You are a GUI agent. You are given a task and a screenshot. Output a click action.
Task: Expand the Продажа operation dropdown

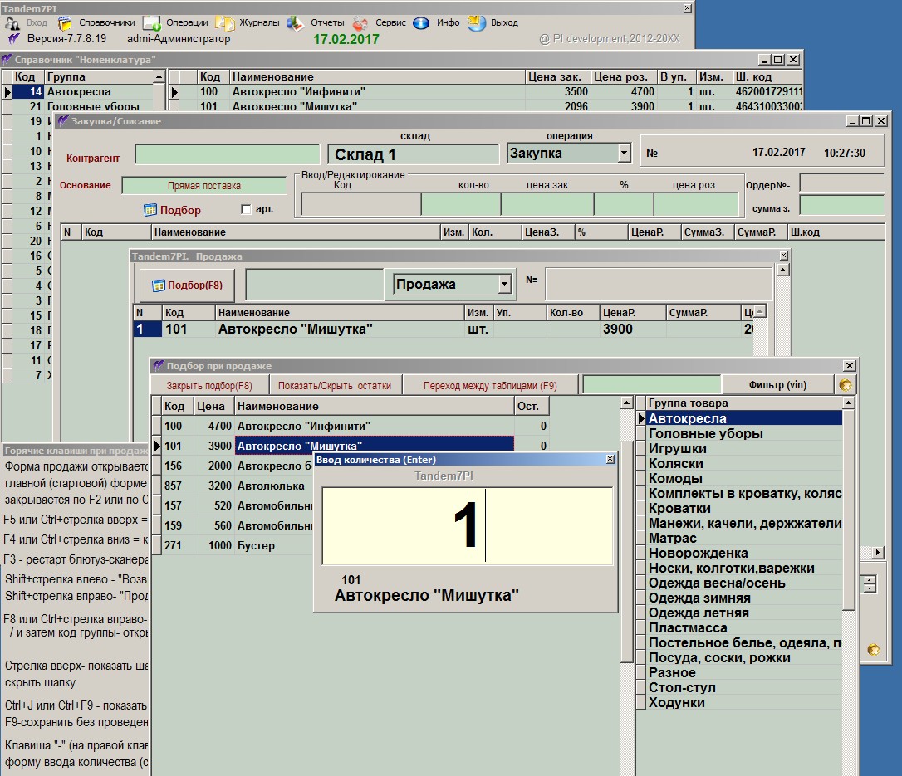click(x=504, y=284)
